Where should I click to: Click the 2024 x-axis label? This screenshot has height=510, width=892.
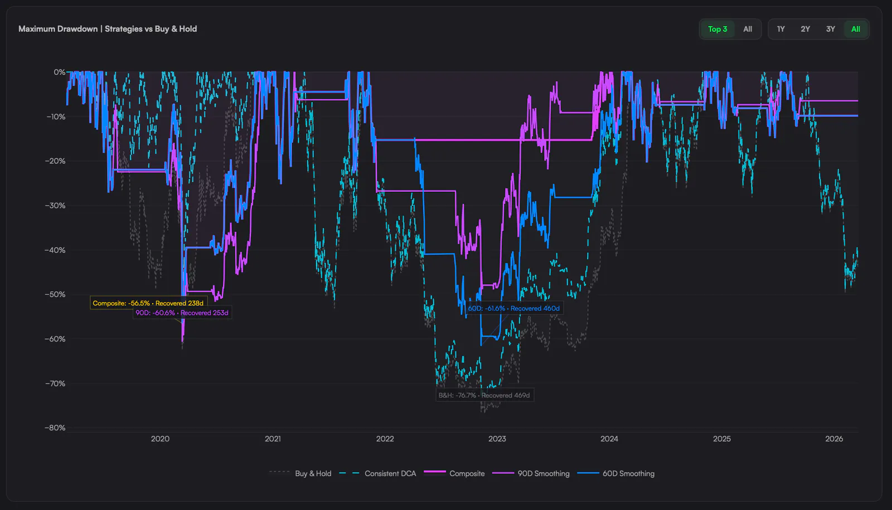tap(609, 439)
